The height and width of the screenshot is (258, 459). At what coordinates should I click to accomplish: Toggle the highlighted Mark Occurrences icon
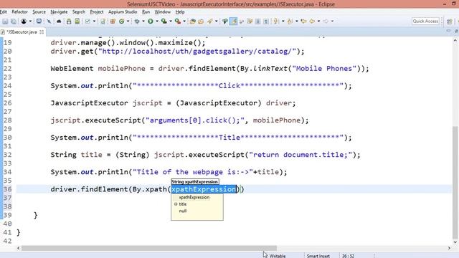233,21
